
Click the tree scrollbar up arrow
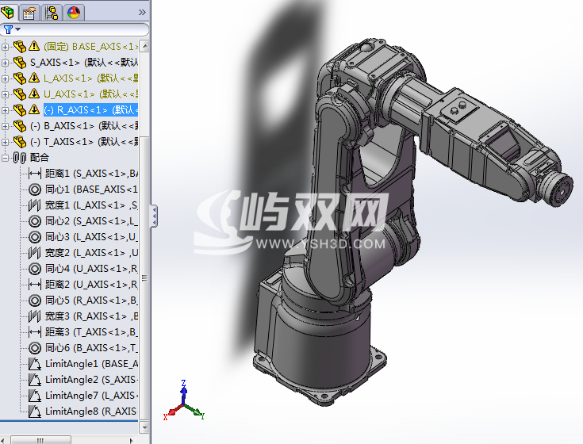144,46
